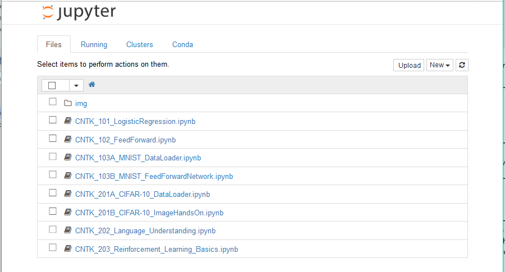Open CNTK_202_Language_Understanding.ipynb notebook
This screenshot has width=505, height=272.
pos(145,230)
